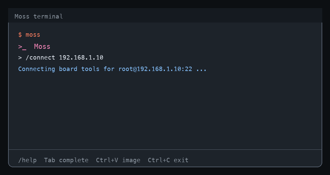Click the > prompt before /connect
Screen dimensions: 330x175
point(20,58)
